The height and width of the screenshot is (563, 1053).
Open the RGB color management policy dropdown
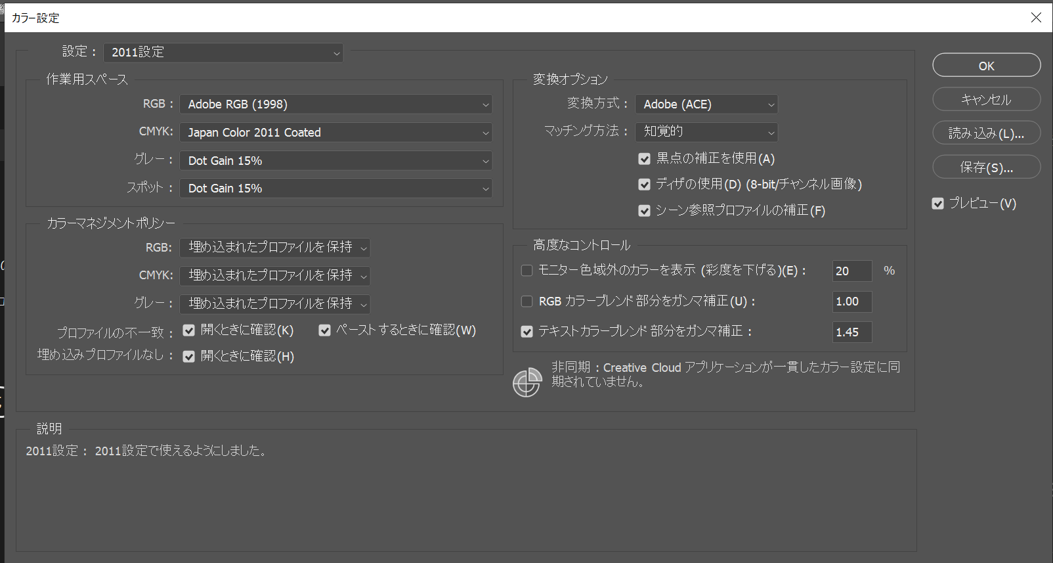[275, 248]
